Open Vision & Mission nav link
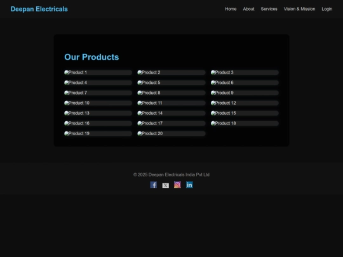The width and height of the screenshot is (343, 257). (x=299, y=9)
